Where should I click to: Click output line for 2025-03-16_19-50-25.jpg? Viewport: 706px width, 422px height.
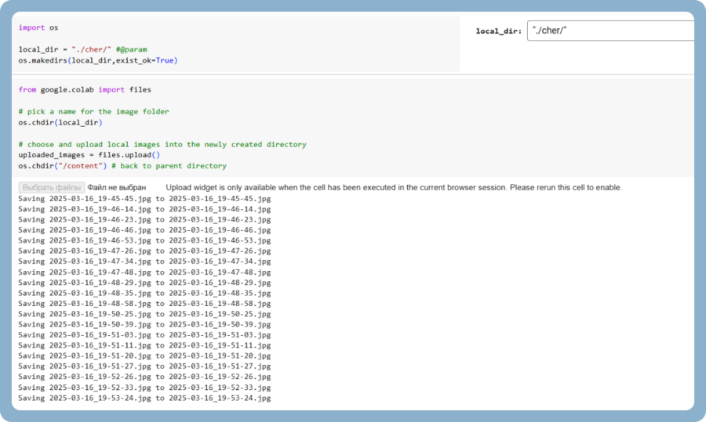pos(144,314)
